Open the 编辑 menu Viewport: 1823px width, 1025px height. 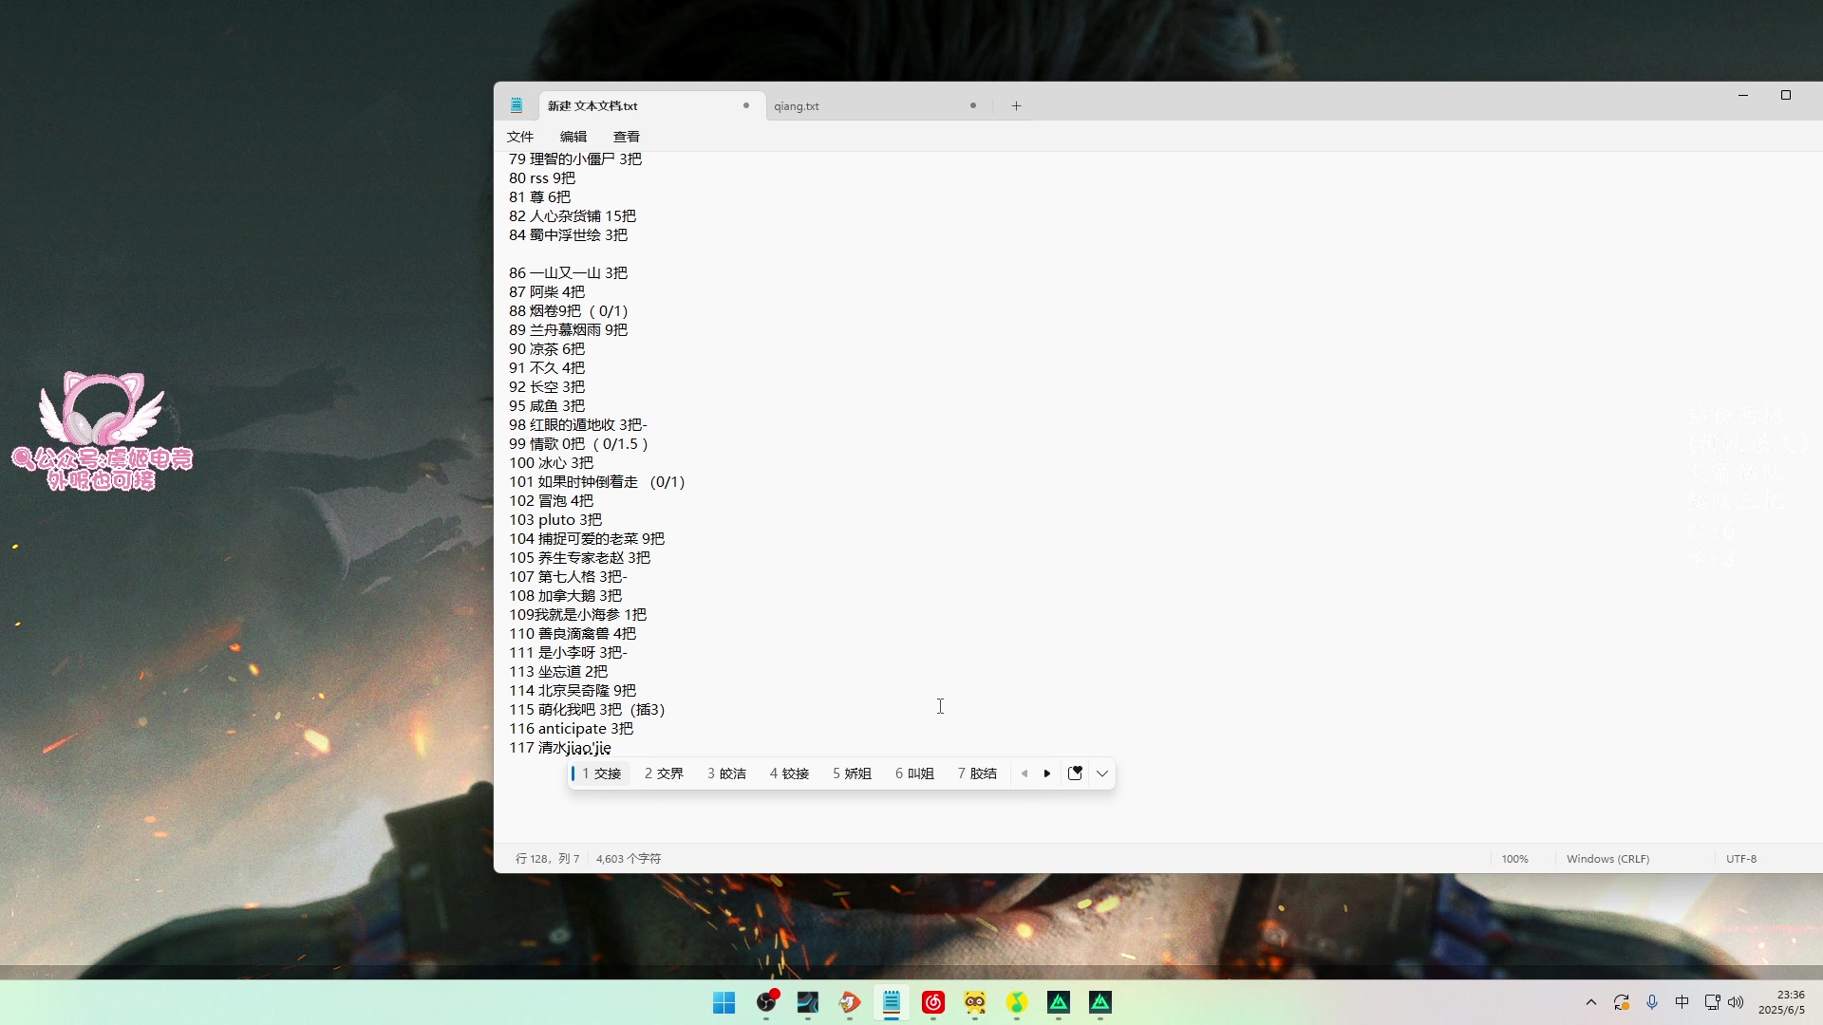(x=573, y=137)
